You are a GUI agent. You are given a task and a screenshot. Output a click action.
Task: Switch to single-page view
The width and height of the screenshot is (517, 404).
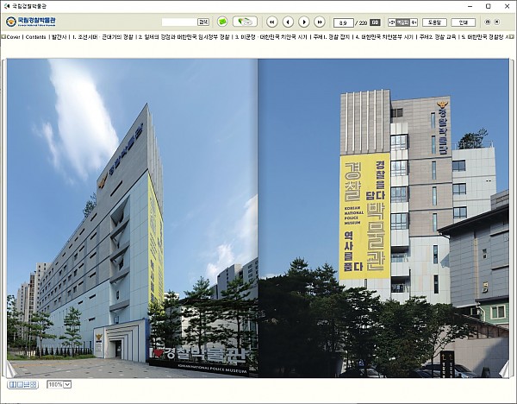(x=19, y=384)
